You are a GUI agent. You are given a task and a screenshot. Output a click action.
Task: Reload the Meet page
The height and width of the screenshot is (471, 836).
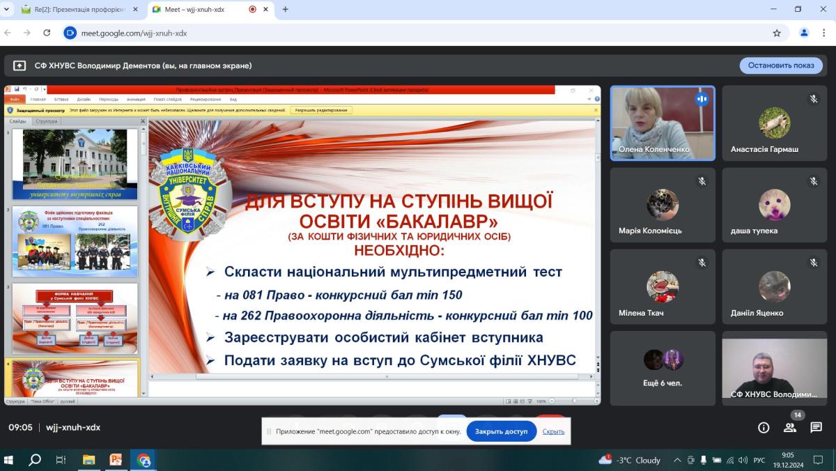[47, 33]
